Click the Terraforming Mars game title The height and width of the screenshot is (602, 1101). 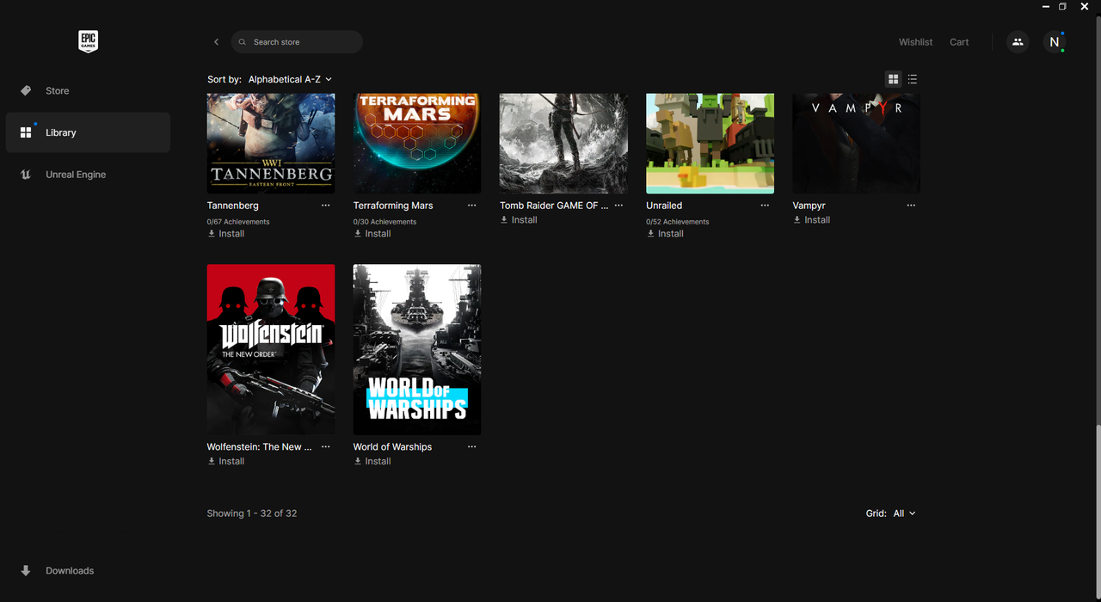tap(393, 206)
